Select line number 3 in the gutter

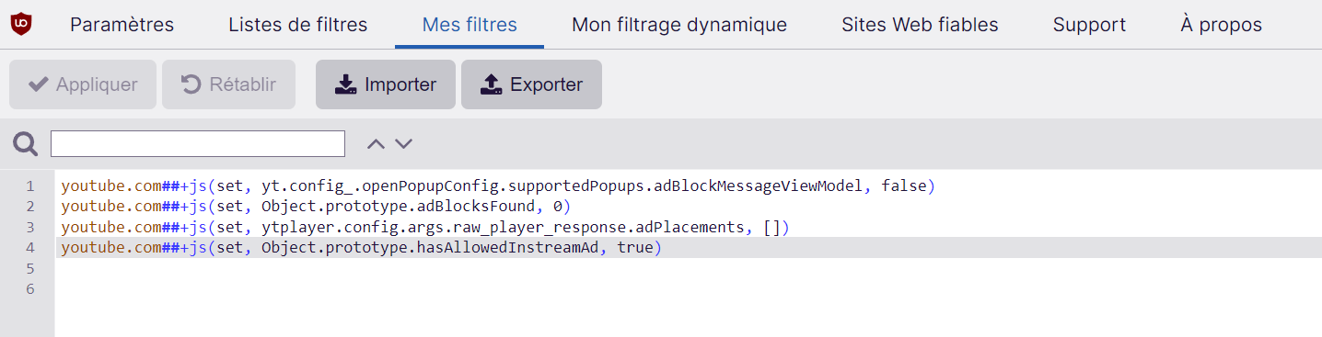[x=30, y=227]
